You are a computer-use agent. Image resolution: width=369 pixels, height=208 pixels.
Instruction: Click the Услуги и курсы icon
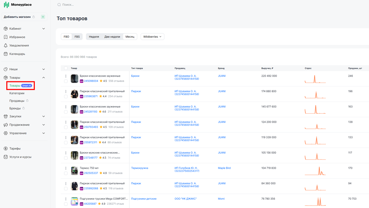tap(5, 157)
